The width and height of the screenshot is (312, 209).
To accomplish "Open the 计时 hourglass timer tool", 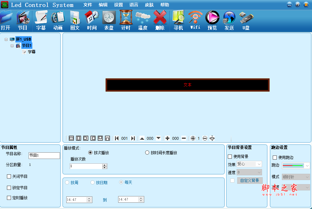I will (x=126, y=20).
